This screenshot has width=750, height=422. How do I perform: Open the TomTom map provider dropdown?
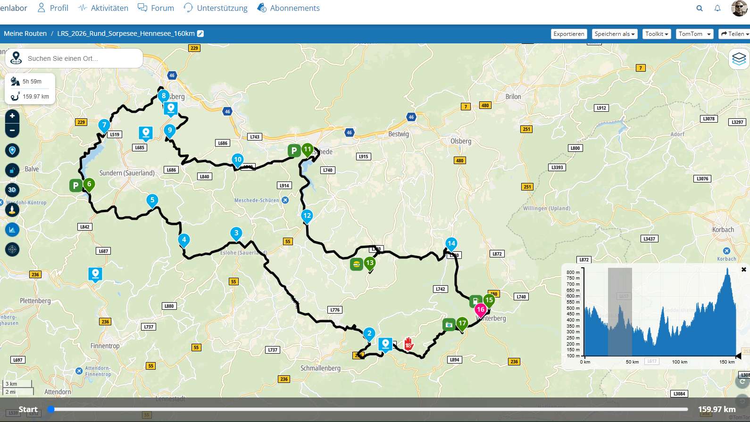694,34
